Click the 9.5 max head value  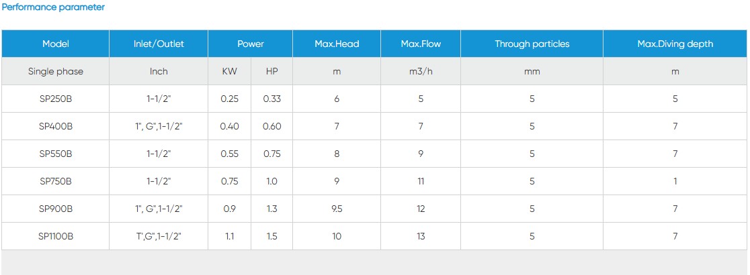(x=337, y=209)
